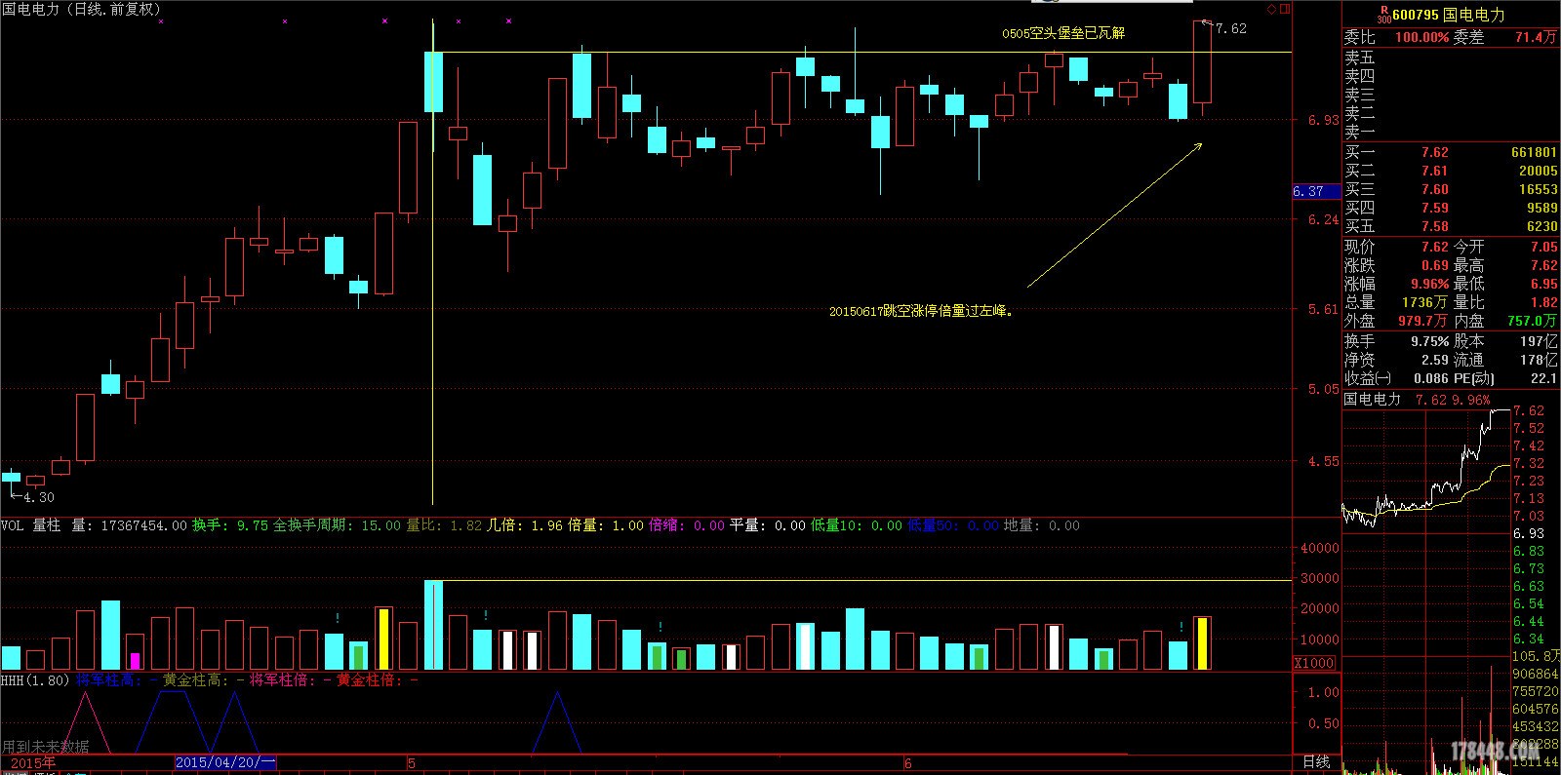
Task: Click 涨幅 value 9.96%
Action: click(1429, 284)
